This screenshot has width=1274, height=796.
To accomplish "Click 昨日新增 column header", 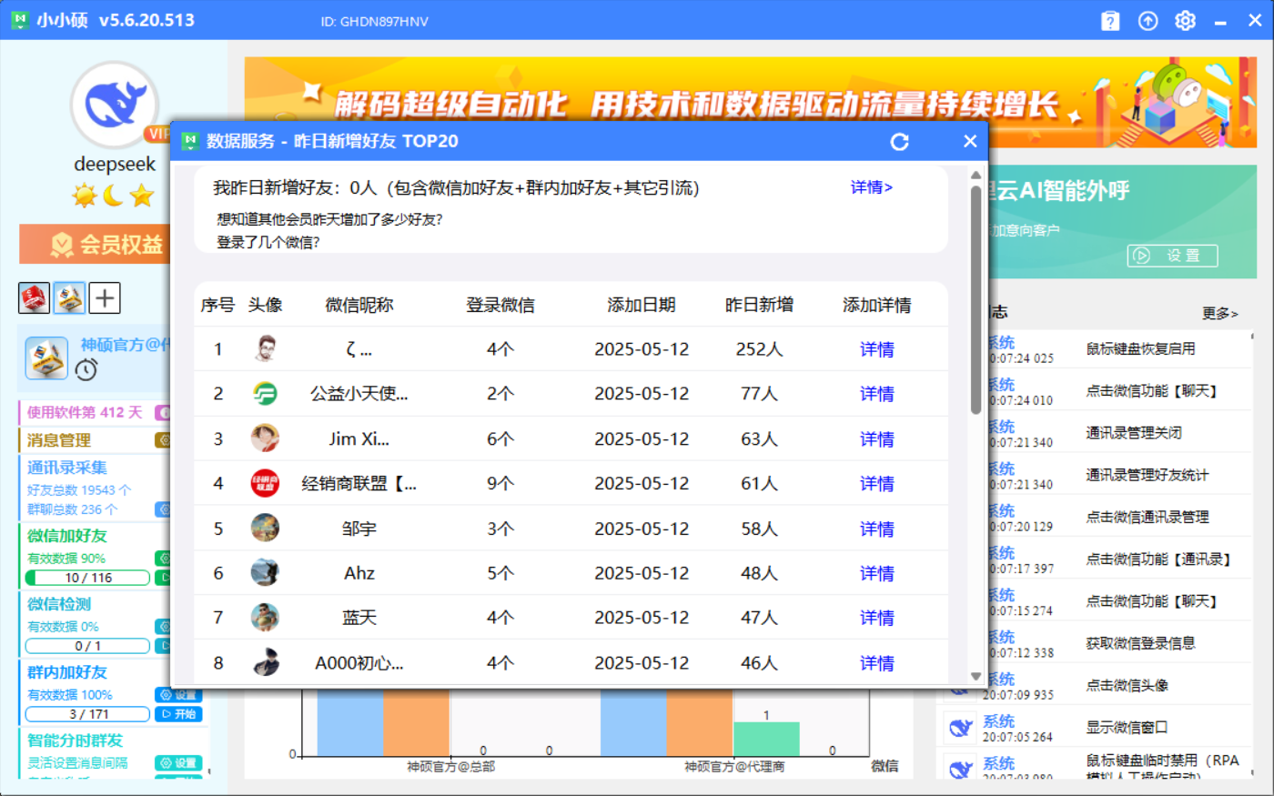I will click(759, 305).
